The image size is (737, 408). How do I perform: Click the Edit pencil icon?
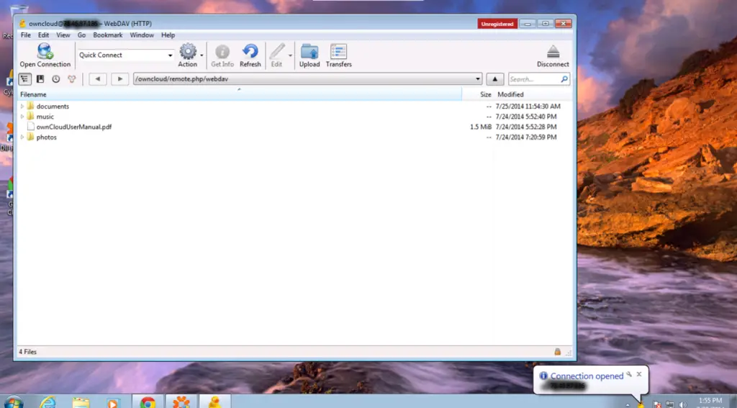(x=277, y=52)
